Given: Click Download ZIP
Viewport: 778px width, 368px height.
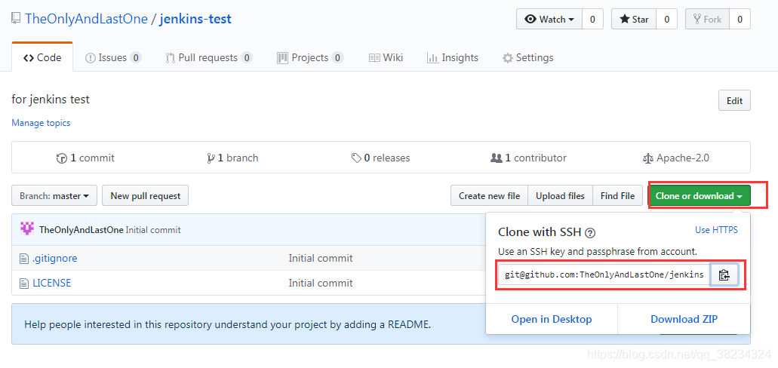Looking at the screenshot, I should (x=684, y=319).
